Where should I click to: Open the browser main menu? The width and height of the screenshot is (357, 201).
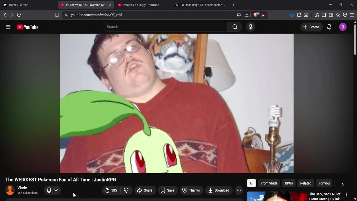(352, 15)
